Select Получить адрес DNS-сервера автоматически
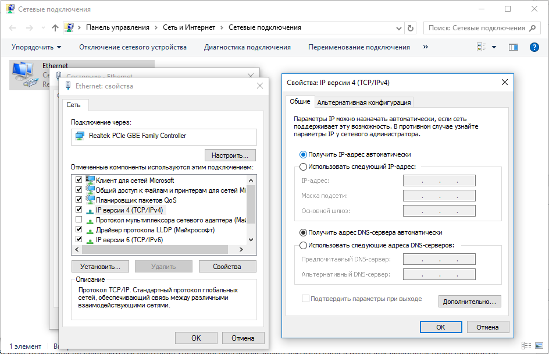This screenshot has height=354, width=549. (303, 233)
